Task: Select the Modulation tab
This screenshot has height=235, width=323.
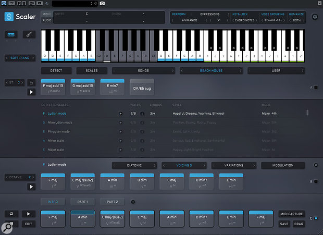Action: point(283,165)
